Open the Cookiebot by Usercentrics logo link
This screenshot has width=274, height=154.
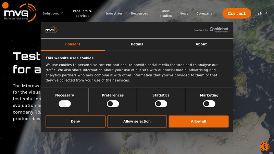pos(219,30)
